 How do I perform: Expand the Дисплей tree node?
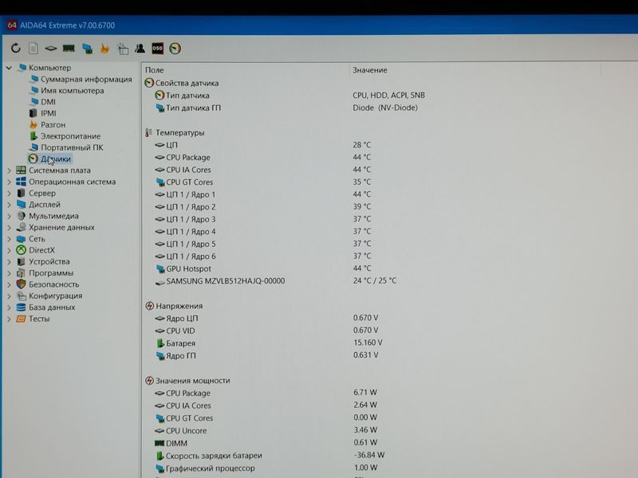pyautogui.click(x=9, y=205)
